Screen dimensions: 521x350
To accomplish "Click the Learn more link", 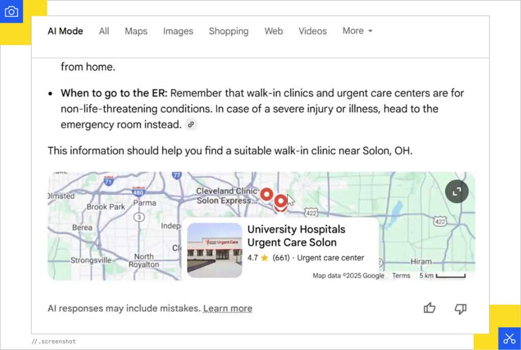I will [x=227, y=308].
